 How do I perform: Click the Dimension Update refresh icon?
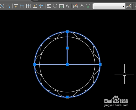pos(88,6)
